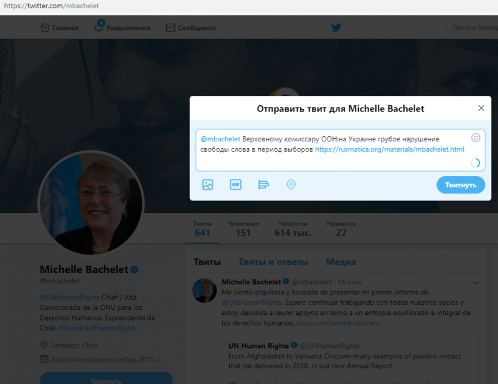Expand tweet options chevron for 14 июн. tweet
This screenshot has height=384, width=498.
pos(476,283)
